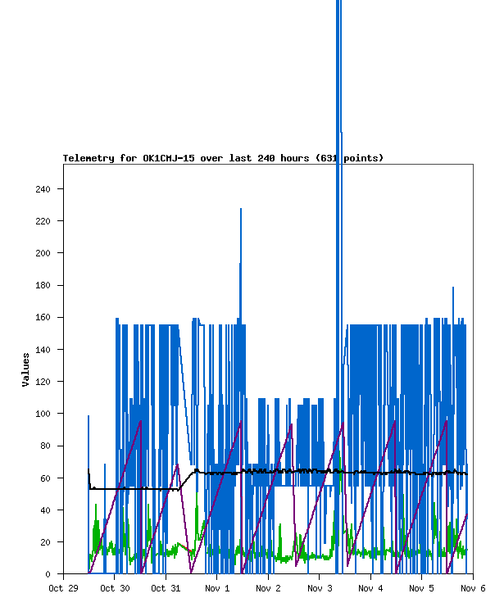
Task: Select the 60 y-axis tick label
Action: click(x=45, y=478)
